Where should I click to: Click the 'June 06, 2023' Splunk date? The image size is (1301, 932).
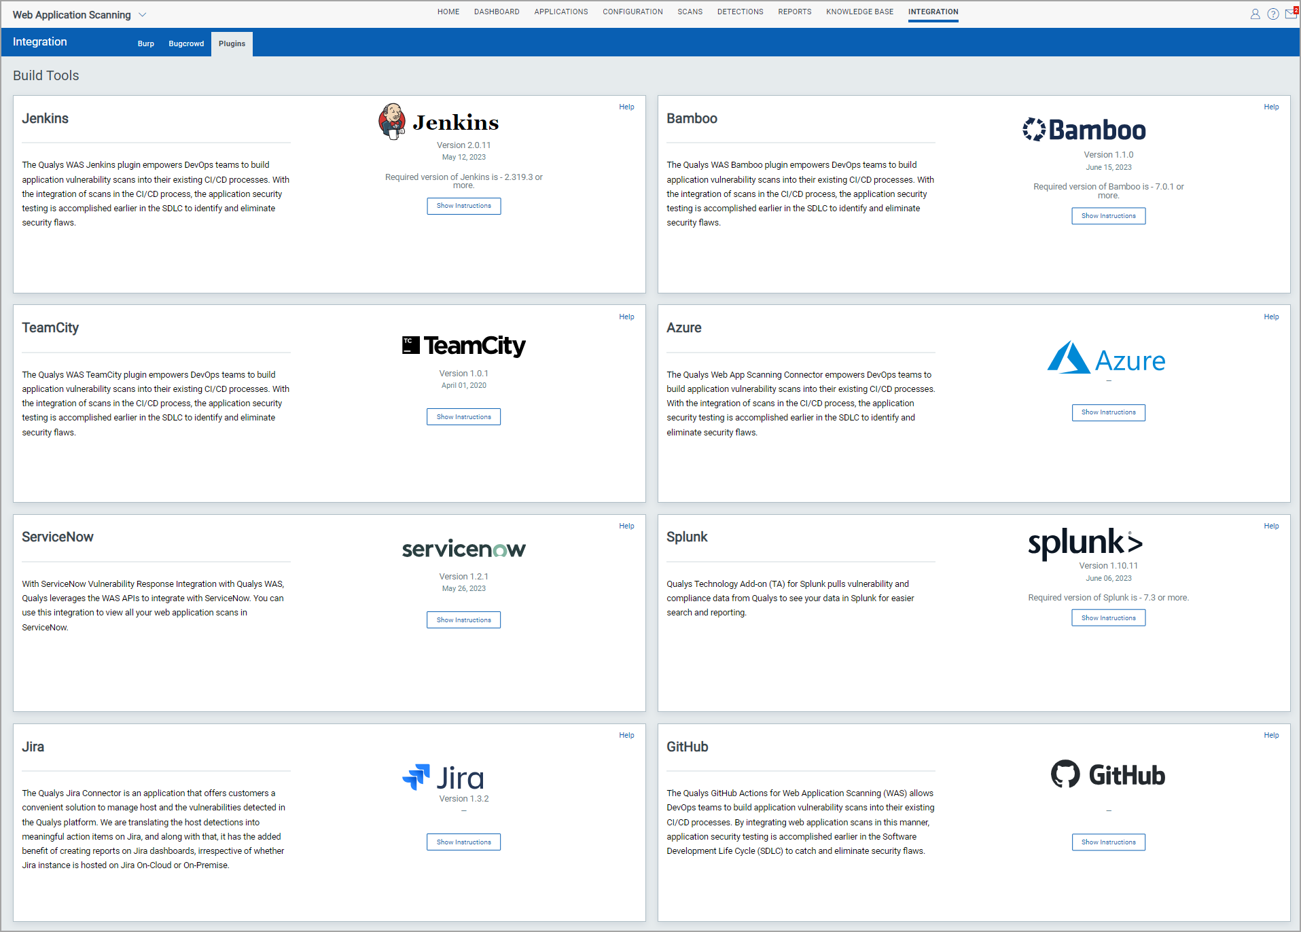tap(1109, 579)
